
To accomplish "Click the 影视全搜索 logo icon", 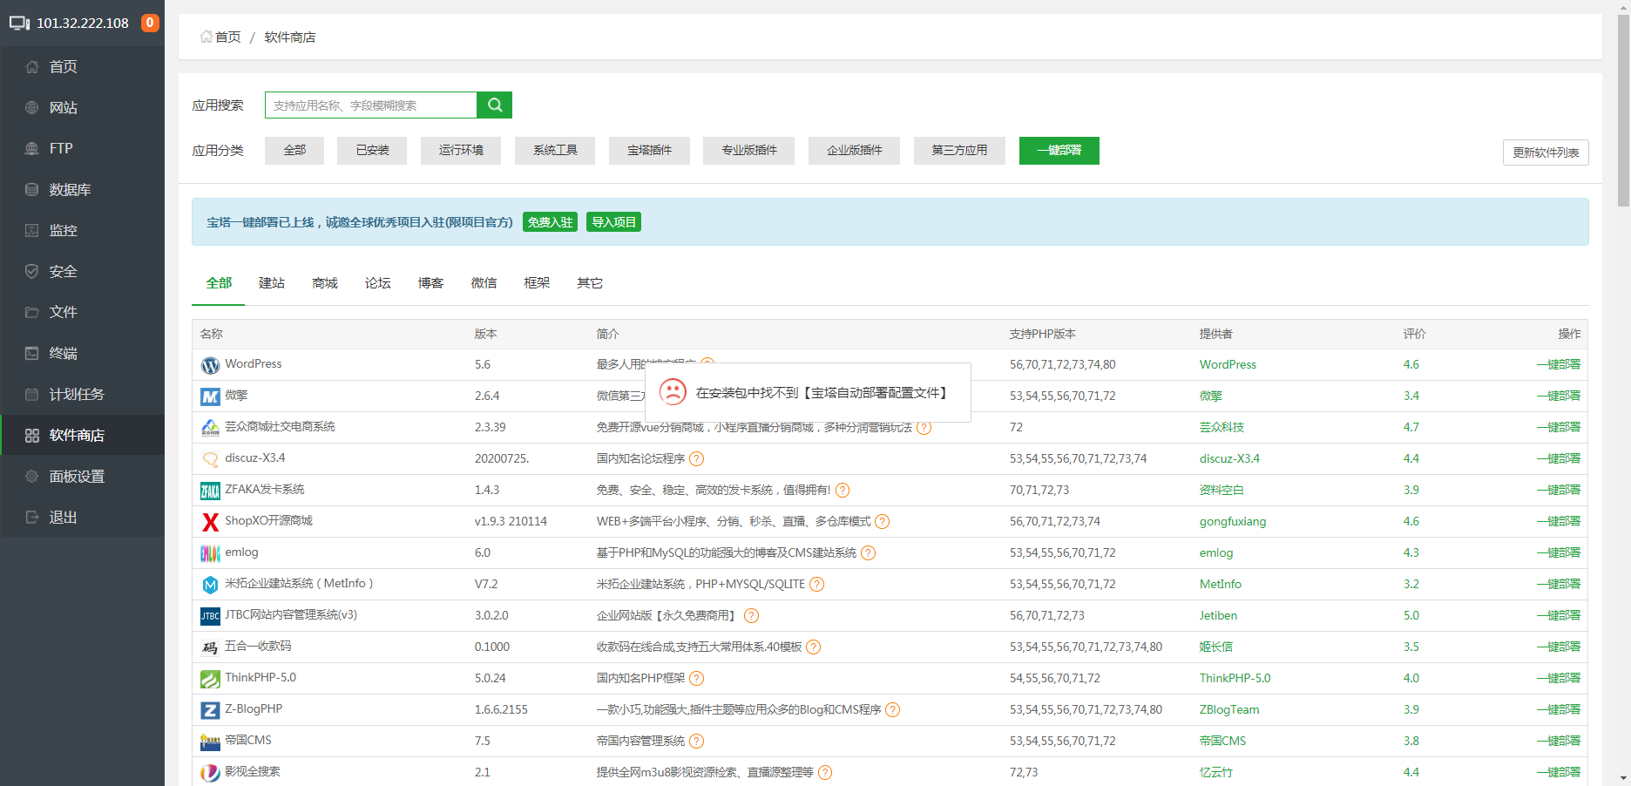I will coord(210,773).
